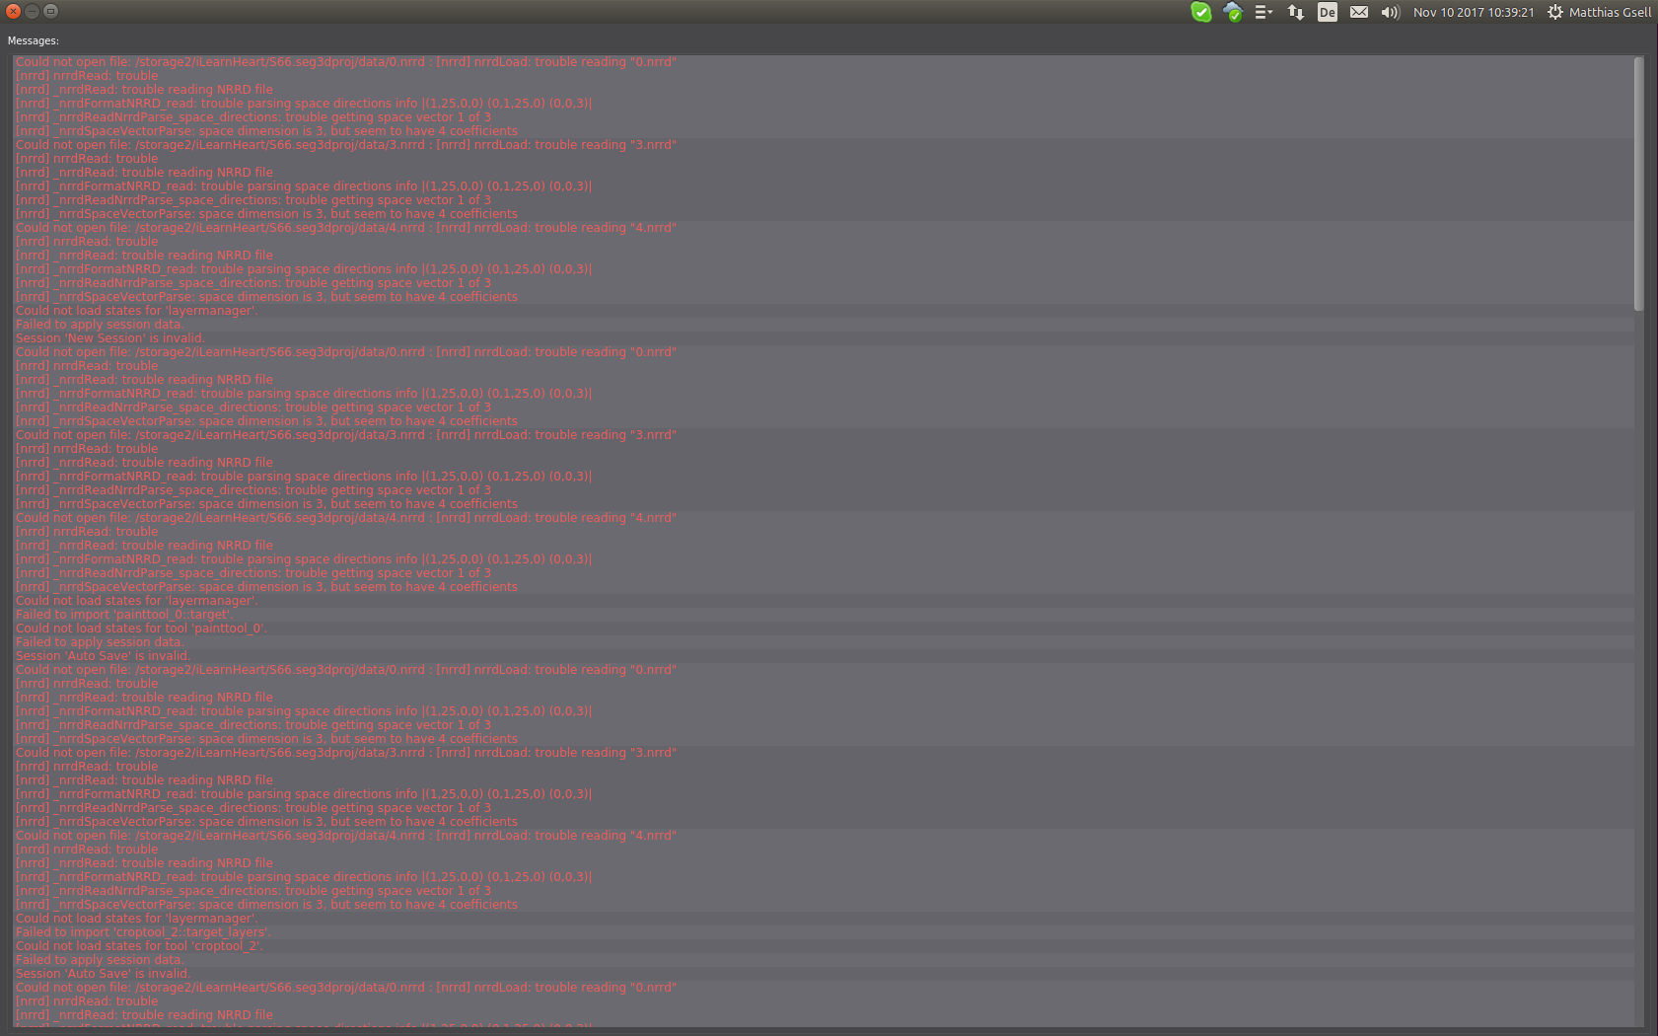
Task: Maximize the Messages window
Action: (x=50, y=11)
